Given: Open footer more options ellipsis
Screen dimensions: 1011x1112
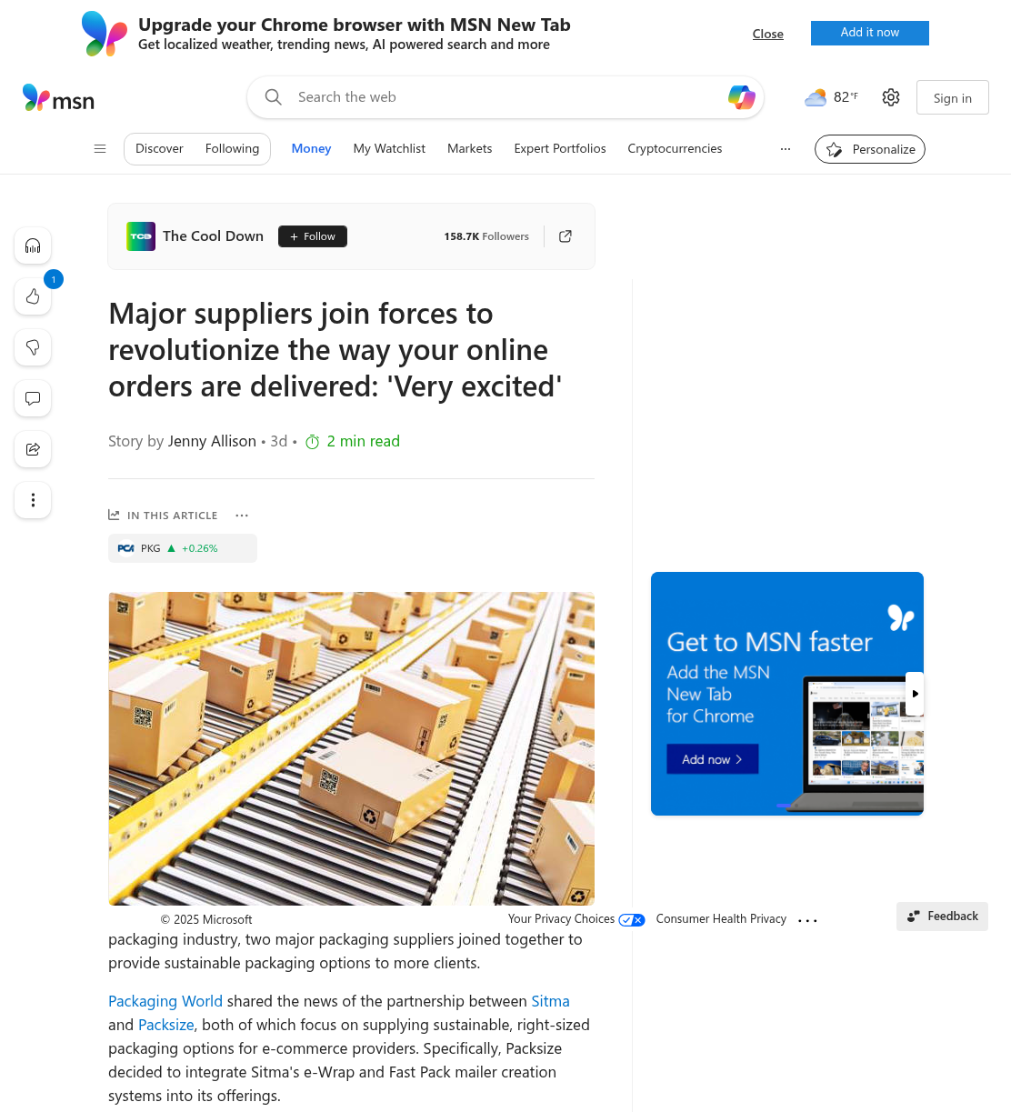Looking at the screenshot, I should pos(807,920).
